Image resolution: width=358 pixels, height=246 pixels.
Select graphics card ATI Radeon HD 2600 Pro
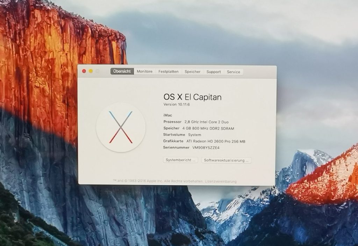216,141
